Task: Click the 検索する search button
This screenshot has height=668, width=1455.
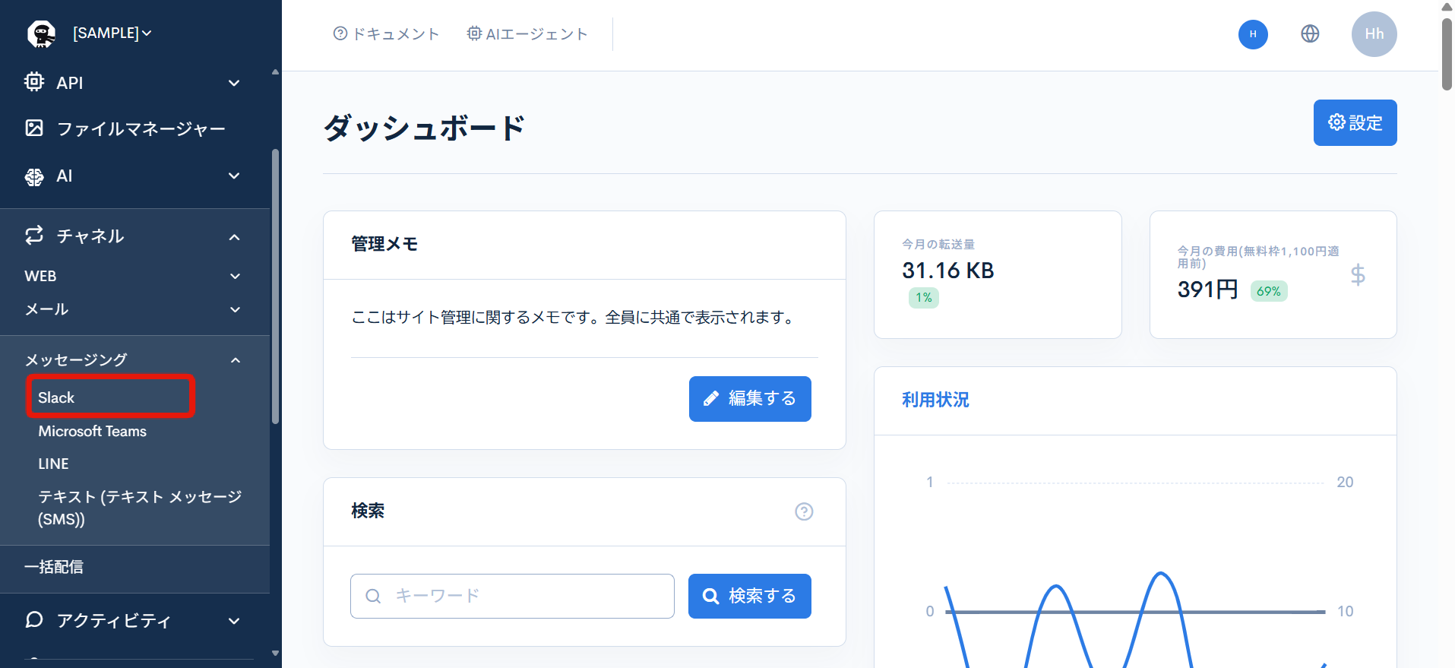Action: (750, 596)
